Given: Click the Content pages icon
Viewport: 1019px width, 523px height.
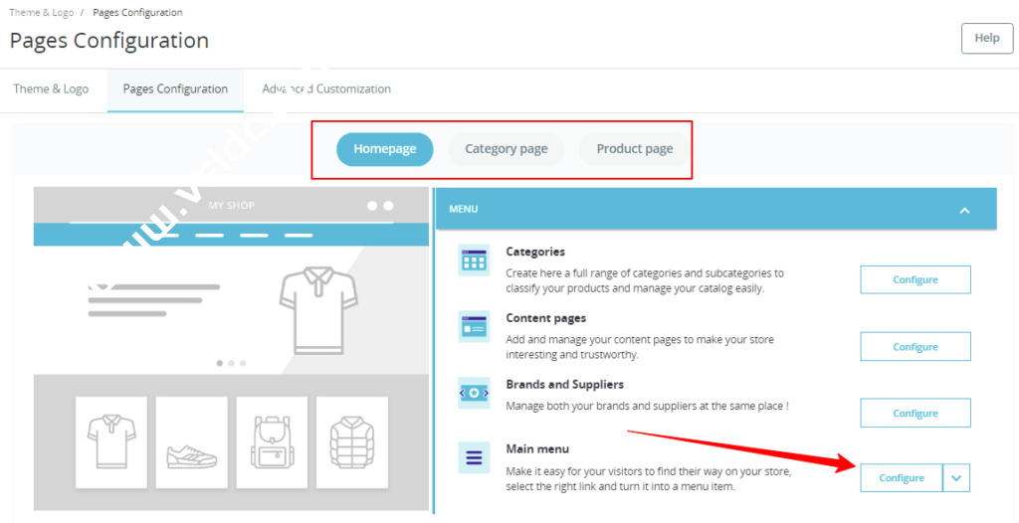Looking at the screenshot, I should 474,326.
